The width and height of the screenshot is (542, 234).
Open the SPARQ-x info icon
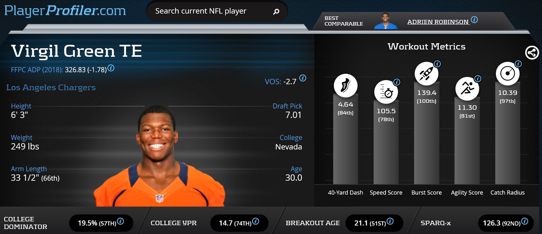pyautogui.click(x=525, y=221)
